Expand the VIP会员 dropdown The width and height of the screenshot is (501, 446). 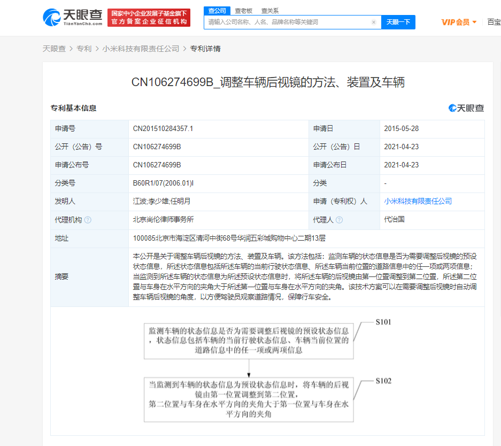(459, 22)
